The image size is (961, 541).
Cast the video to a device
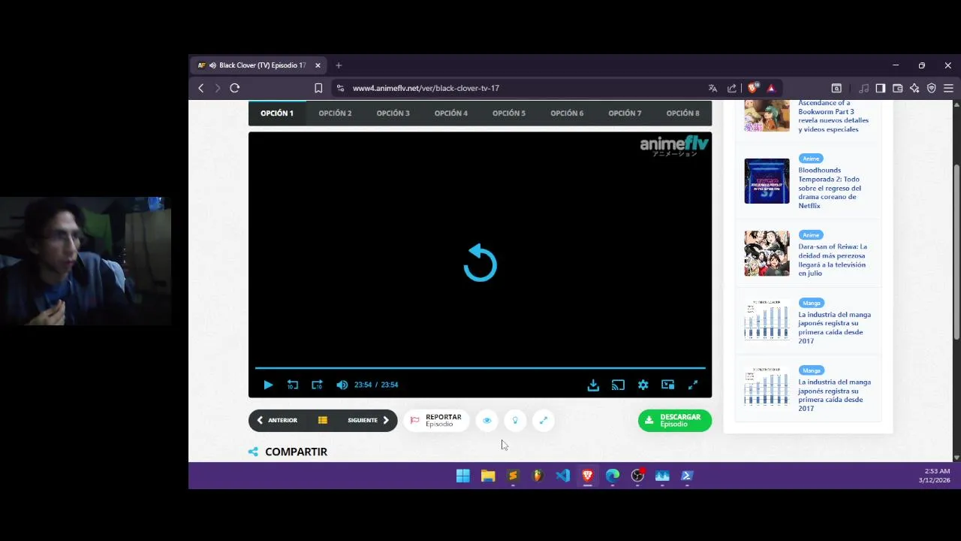(618, 385)
